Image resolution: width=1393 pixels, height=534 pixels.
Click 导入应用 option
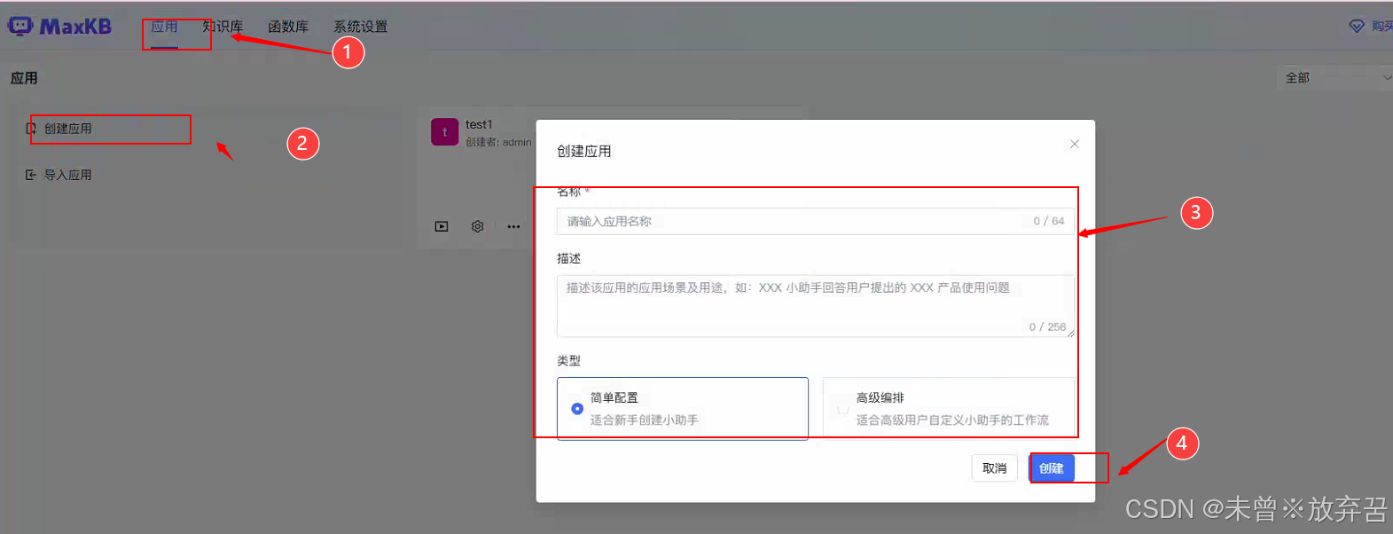coord(68,175)
